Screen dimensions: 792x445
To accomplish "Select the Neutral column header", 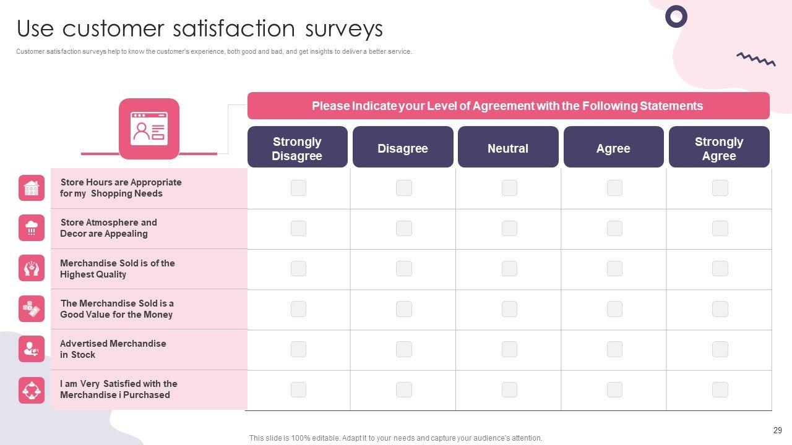I will (508, 147).
